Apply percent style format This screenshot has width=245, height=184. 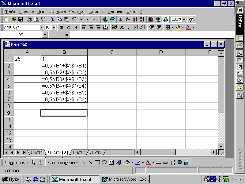tap(122, 27)
